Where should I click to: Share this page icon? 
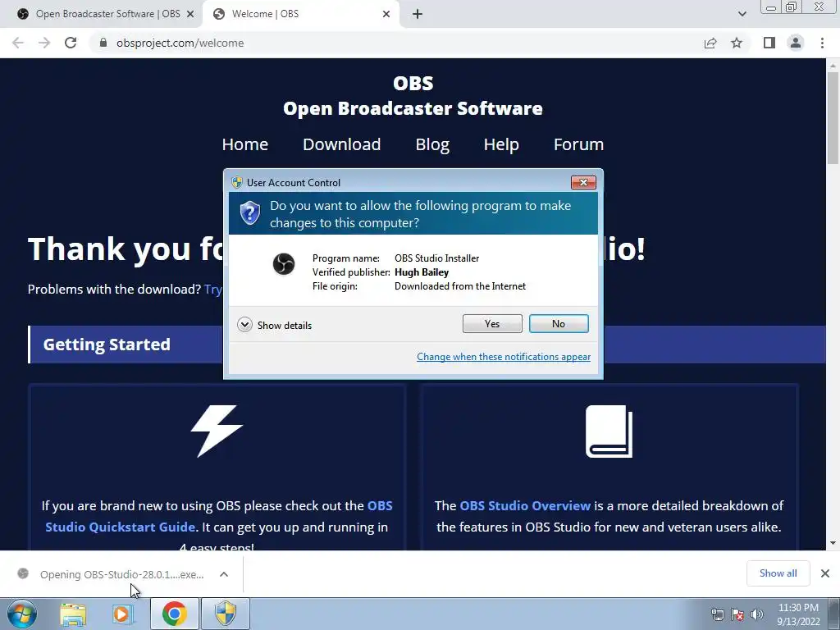710,43
